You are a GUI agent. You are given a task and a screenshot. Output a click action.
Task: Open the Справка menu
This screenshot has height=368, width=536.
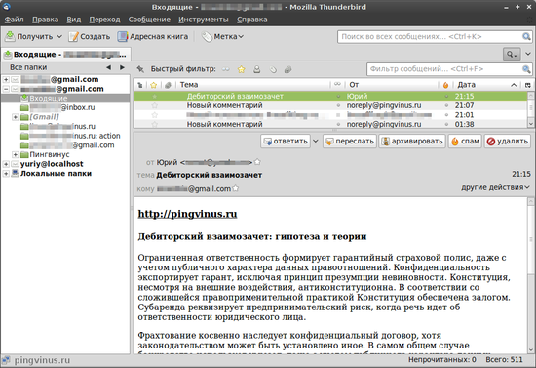click(x=252, y=20)
